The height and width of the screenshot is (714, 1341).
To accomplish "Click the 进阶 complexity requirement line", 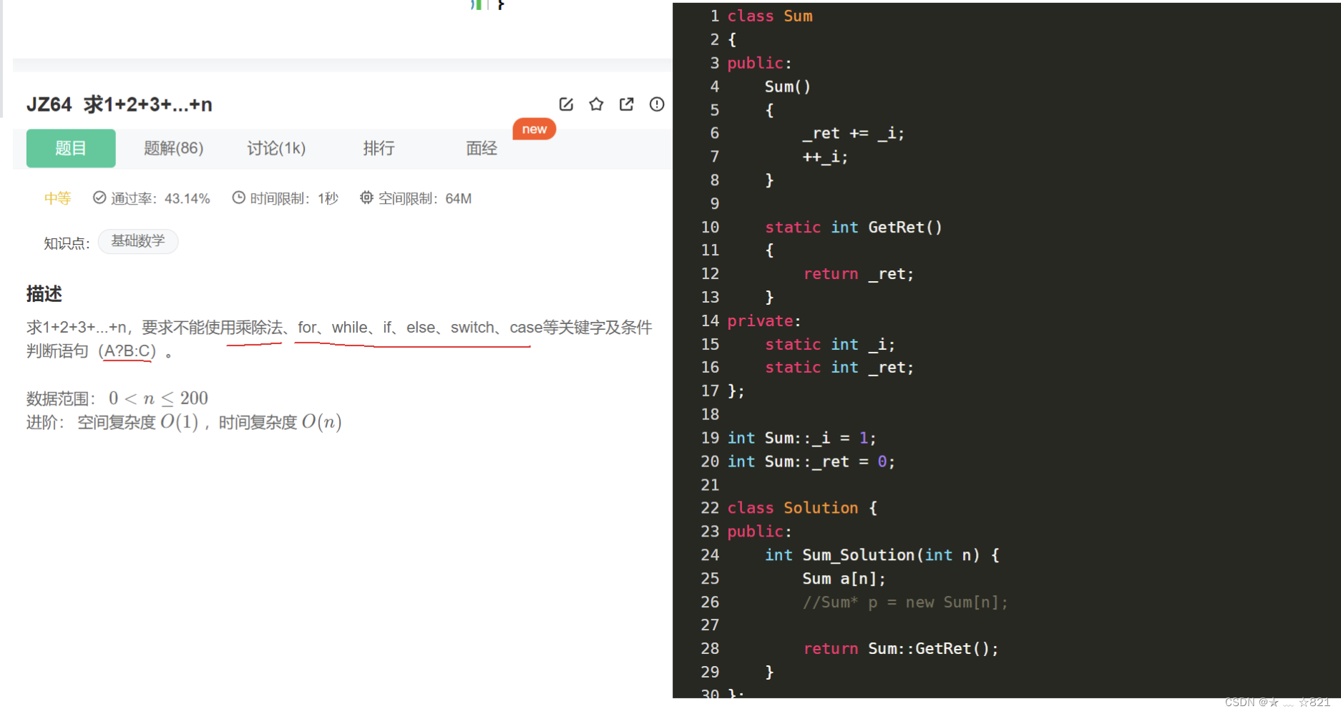I will coord(184,422).
